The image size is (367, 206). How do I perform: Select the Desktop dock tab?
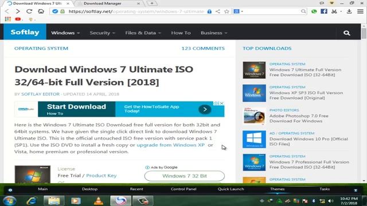(89, 189)
